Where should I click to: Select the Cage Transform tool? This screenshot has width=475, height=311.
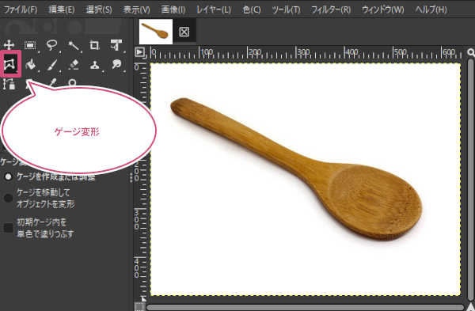[x=9, y=64]
